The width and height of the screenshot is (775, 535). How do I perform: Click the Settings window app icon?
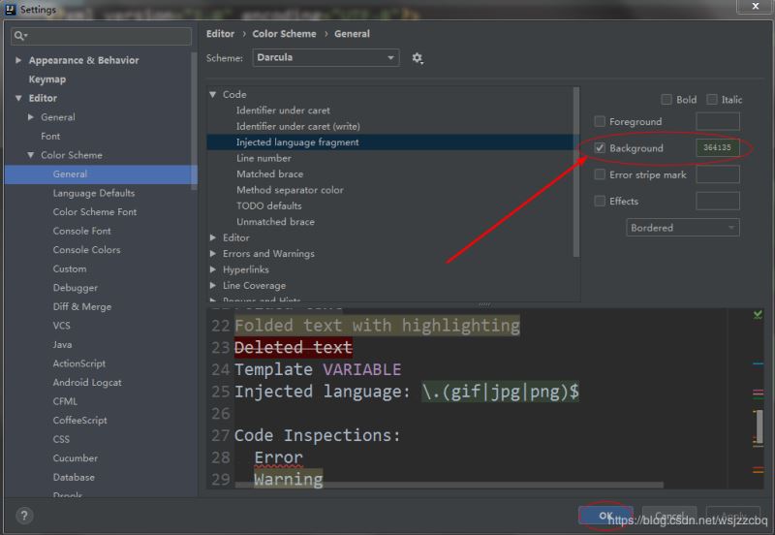tap(11, 10)
